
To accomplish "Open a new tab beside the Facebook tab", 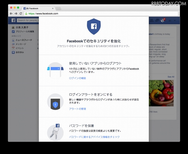I will [x=58, y=8].
